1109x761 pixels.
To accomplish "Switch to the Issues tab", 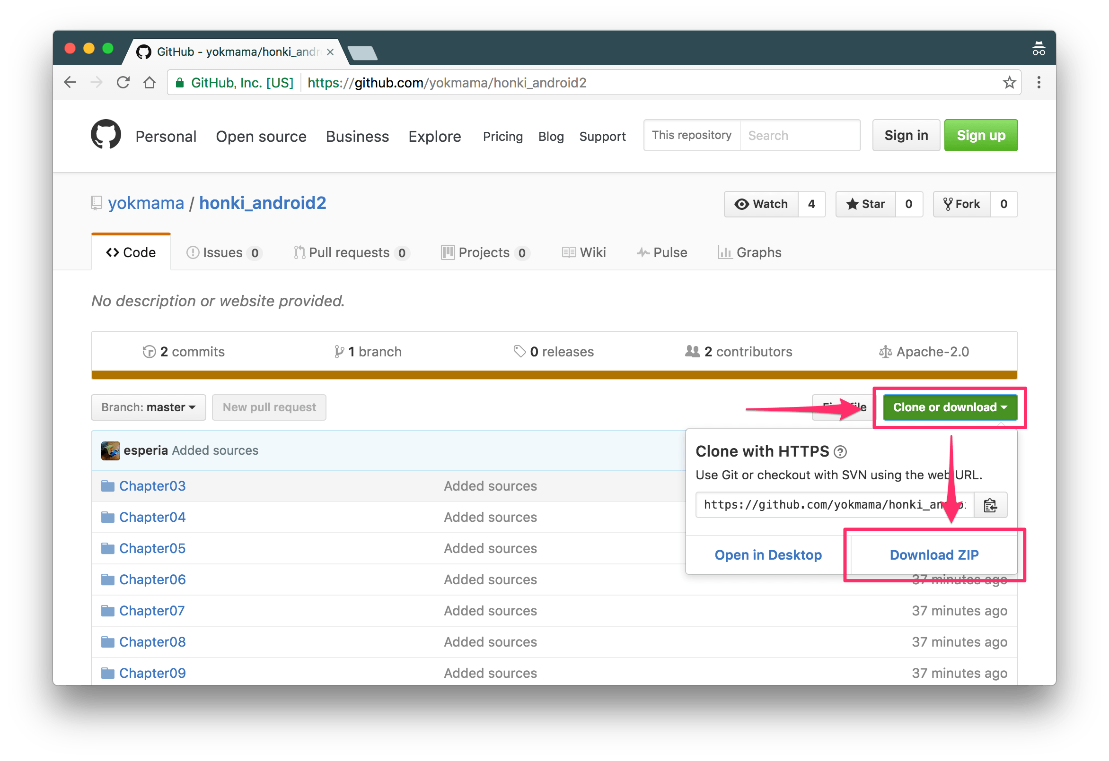I will [x=224, y=252].
